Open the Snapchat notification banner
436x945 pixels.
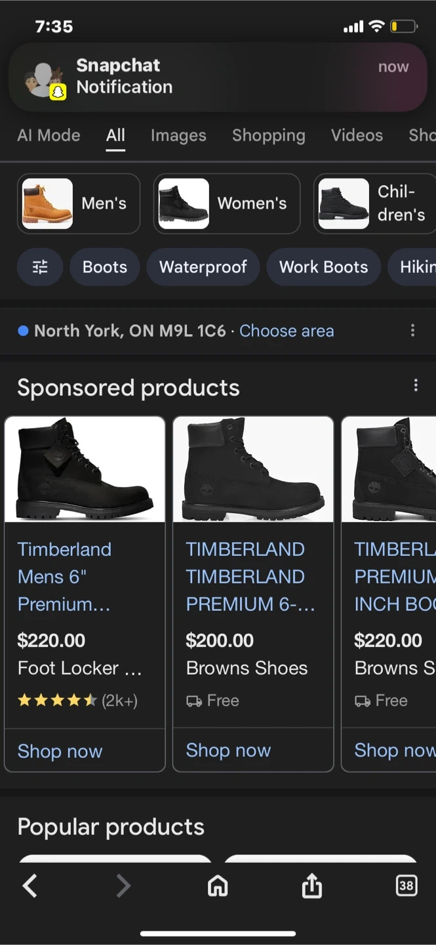pyautogui.click(x=218, y=77)
